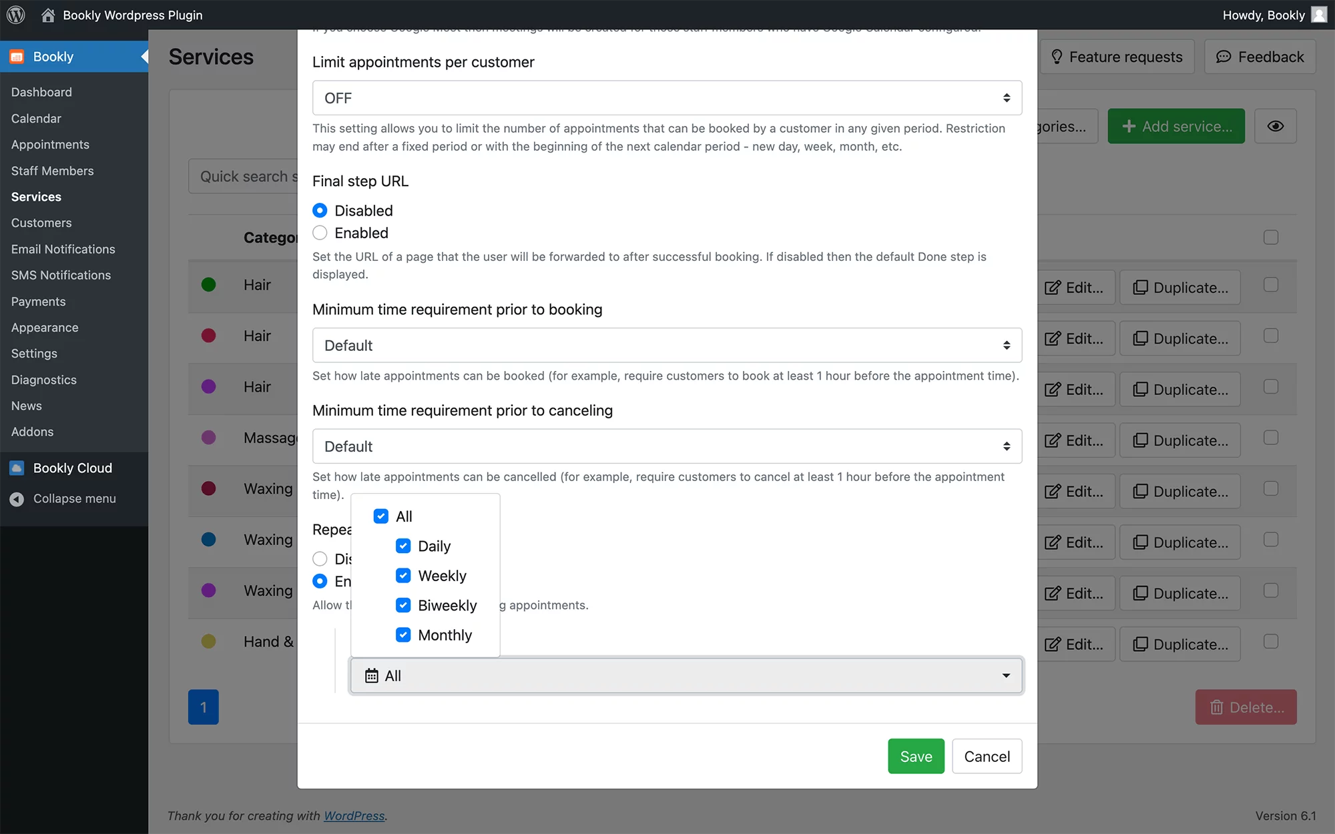Image resolution: width=1335 pixels, height=834 pixels.
Task: Click the calendar icon in recurrence dropdown
Action: click(372, 676)
